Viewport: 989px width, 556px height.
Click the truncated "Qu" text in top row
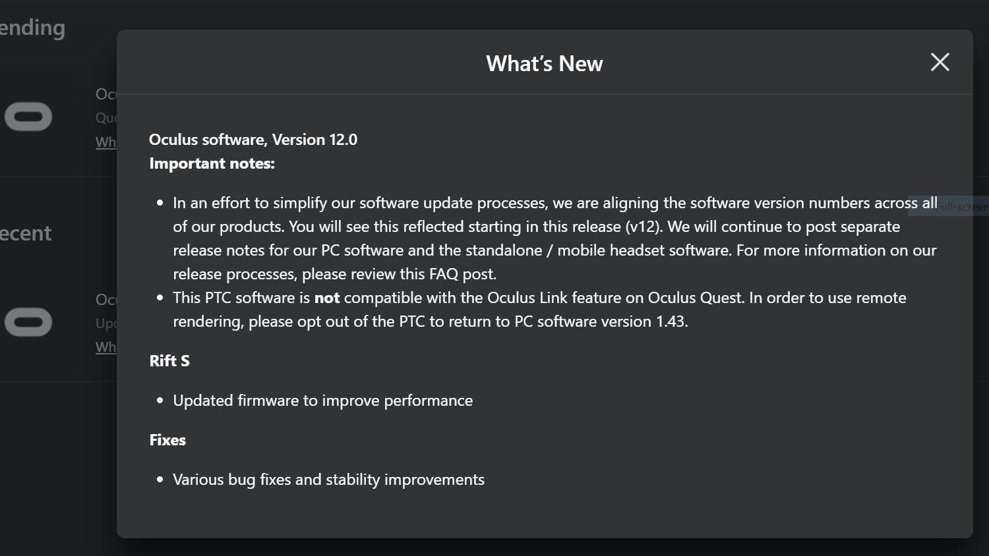[106, 118]
